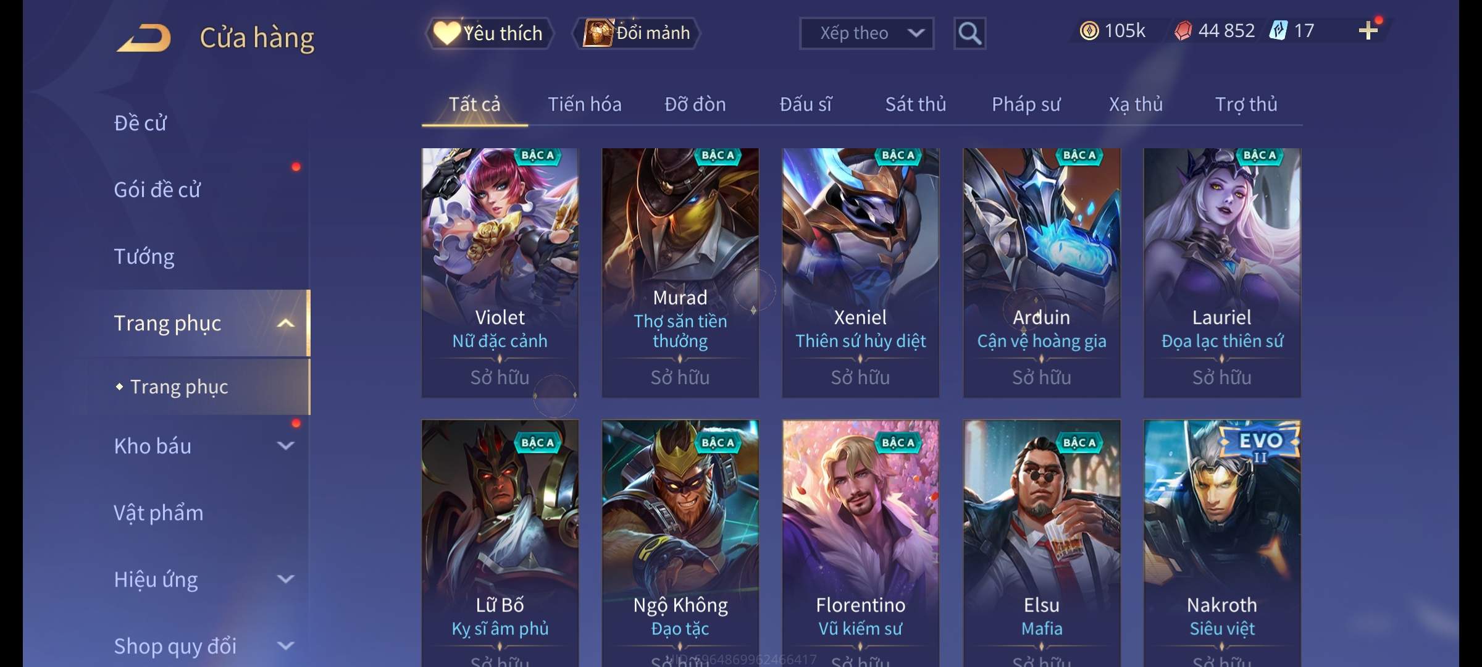
Task: Select the Nakroth Siêu việt EVO skin card
Action: 1221,543
